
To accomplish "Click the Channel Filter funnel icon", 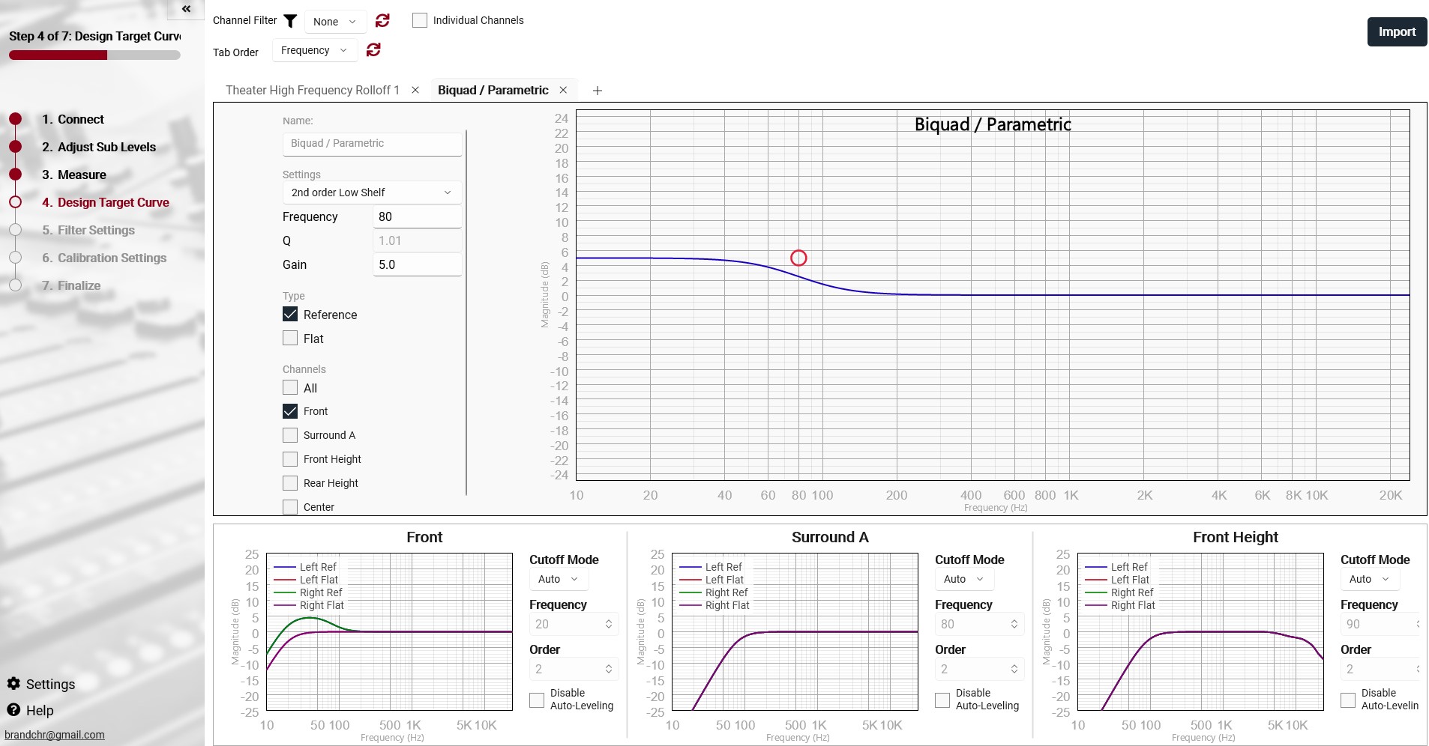I will (x=290, y=21).
